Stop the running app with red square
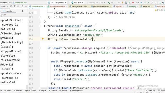The width and height of the screenshot is (165, 93). coord(133,3)
